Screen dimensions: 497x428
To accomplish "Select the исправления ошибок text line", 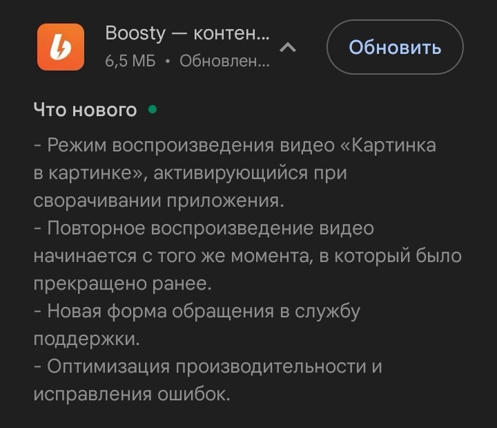I will pos(132,394).
